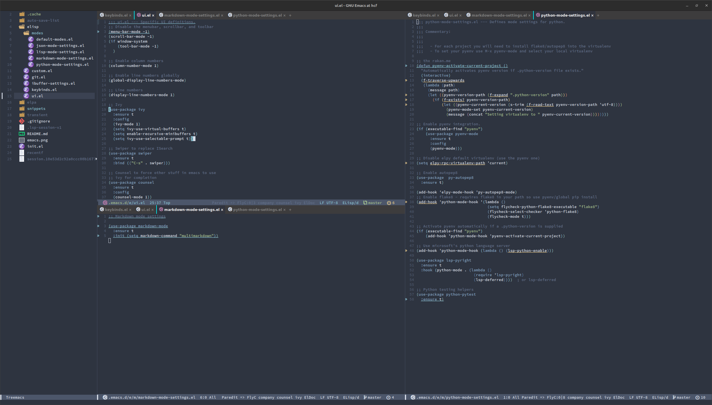Close the ui.el tab in top-left pane
The width and height of the screenshot is (712, 405).
coord(153,15)
